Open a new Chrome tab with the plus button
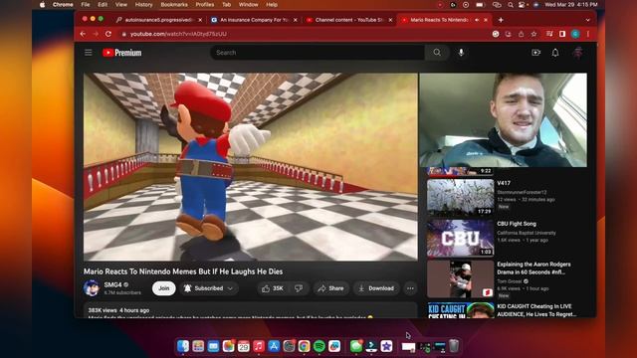The height and width of the screenshot is (358, 637). (501, 20)
